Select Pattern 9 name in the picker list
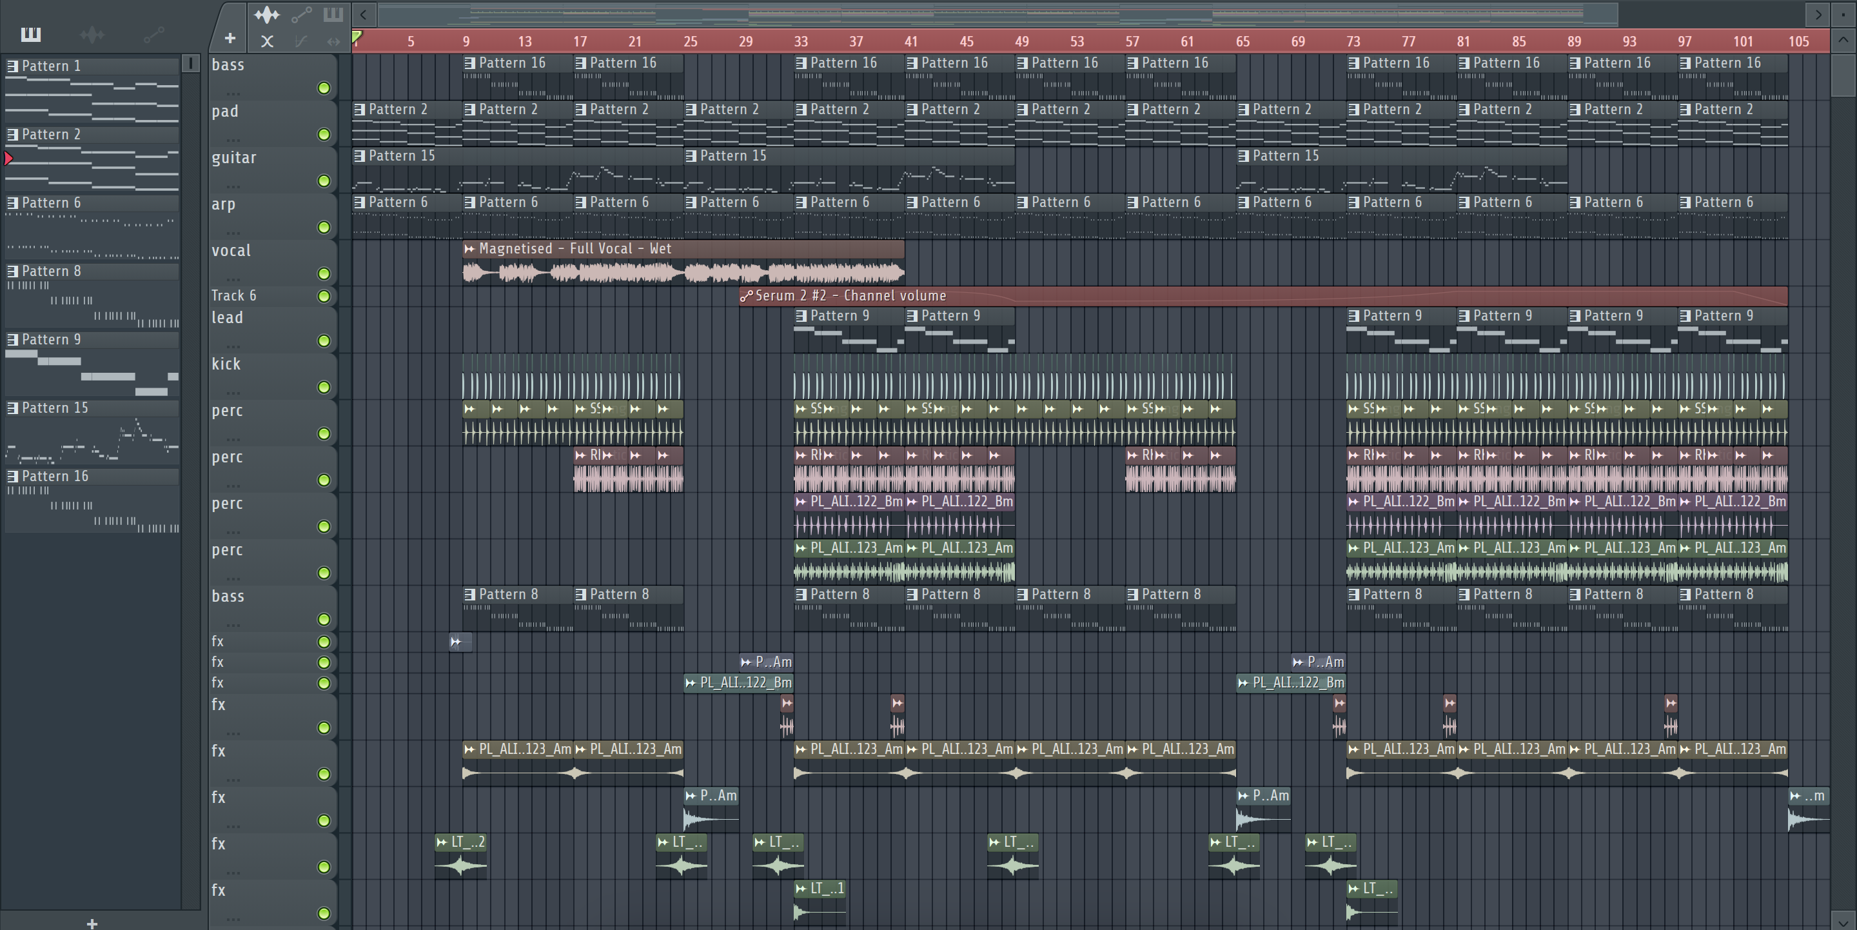The height and width of the screenshot is (930, 1857). (x=51, y=339)
